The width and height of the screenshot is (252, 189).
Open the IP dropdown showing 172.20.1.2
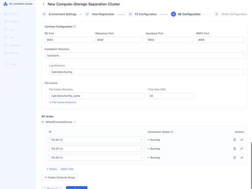coord(97,140)
